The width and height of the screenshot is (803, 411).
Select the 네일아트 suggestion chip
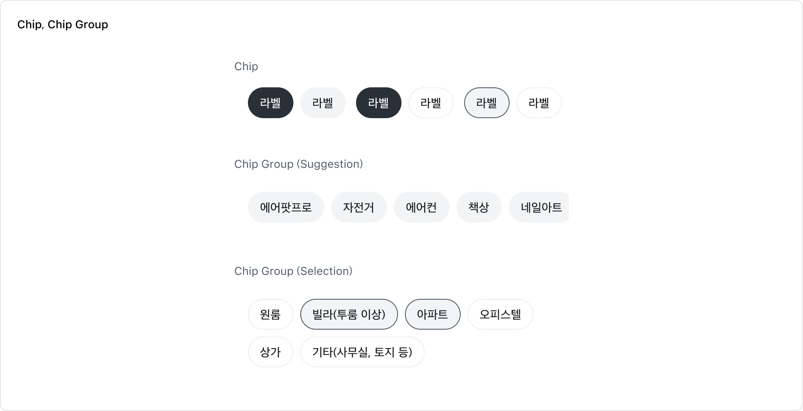coord(539,207)
